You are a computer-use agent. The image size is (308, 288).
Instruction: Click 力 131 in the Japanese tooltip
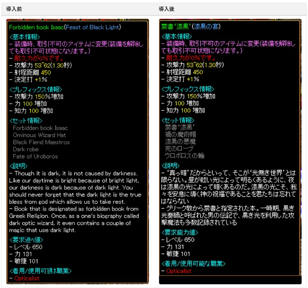pyautogui.click(x=173, y=247)
